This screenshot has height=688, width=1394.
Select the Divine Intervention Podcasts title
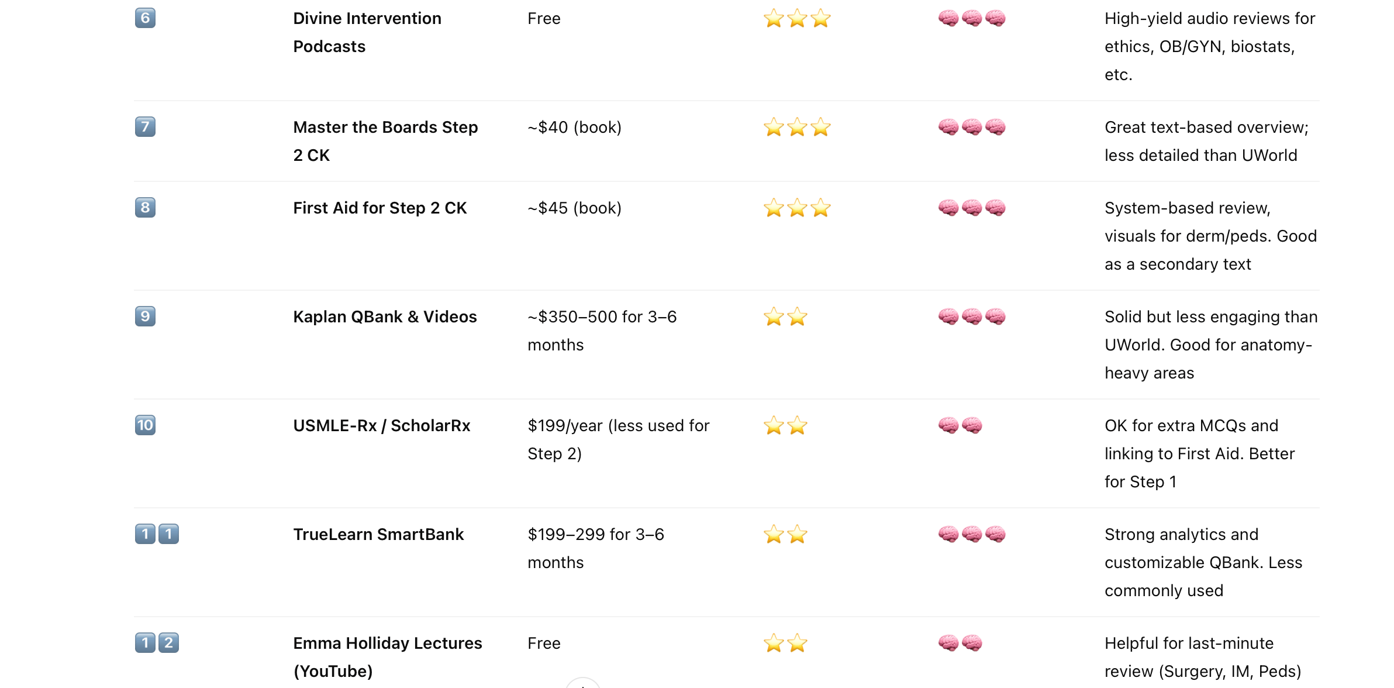(x=367, y=32)
